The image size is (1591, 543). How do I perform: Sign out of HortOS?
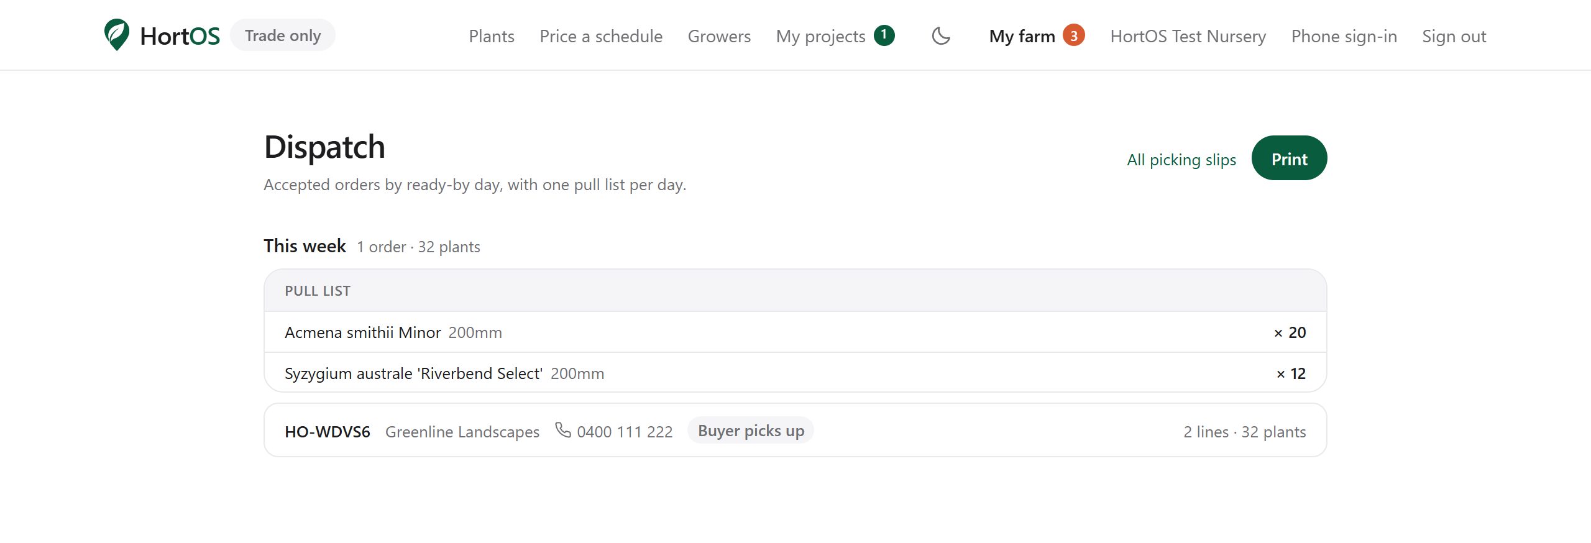click(1454, 36)
